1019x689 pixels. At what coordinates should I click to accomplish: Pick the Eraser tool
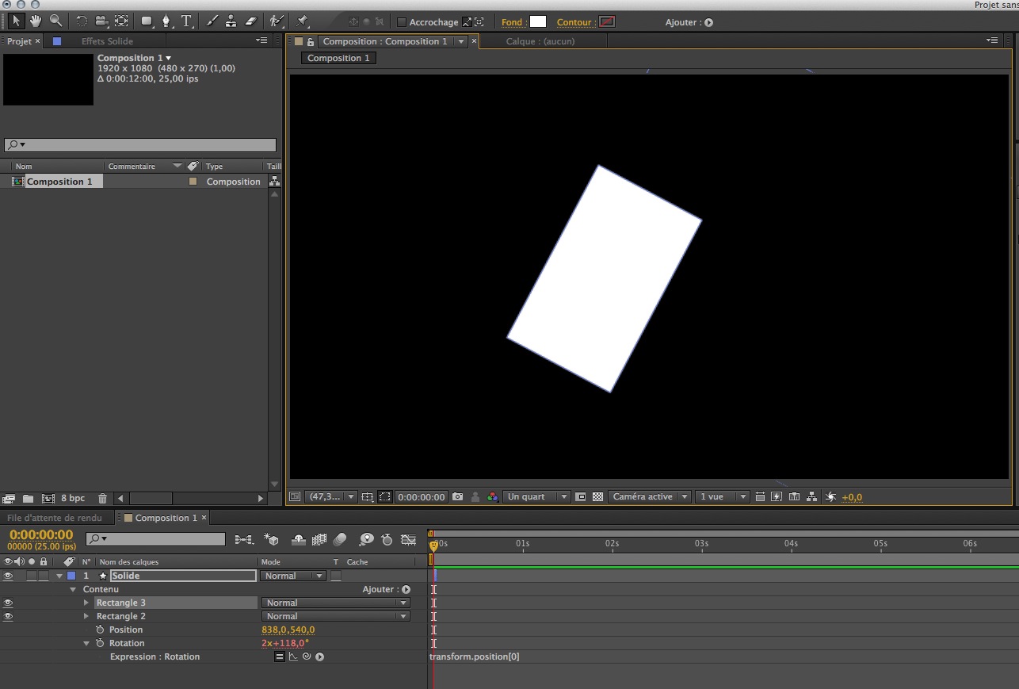[x=251, y=21]
